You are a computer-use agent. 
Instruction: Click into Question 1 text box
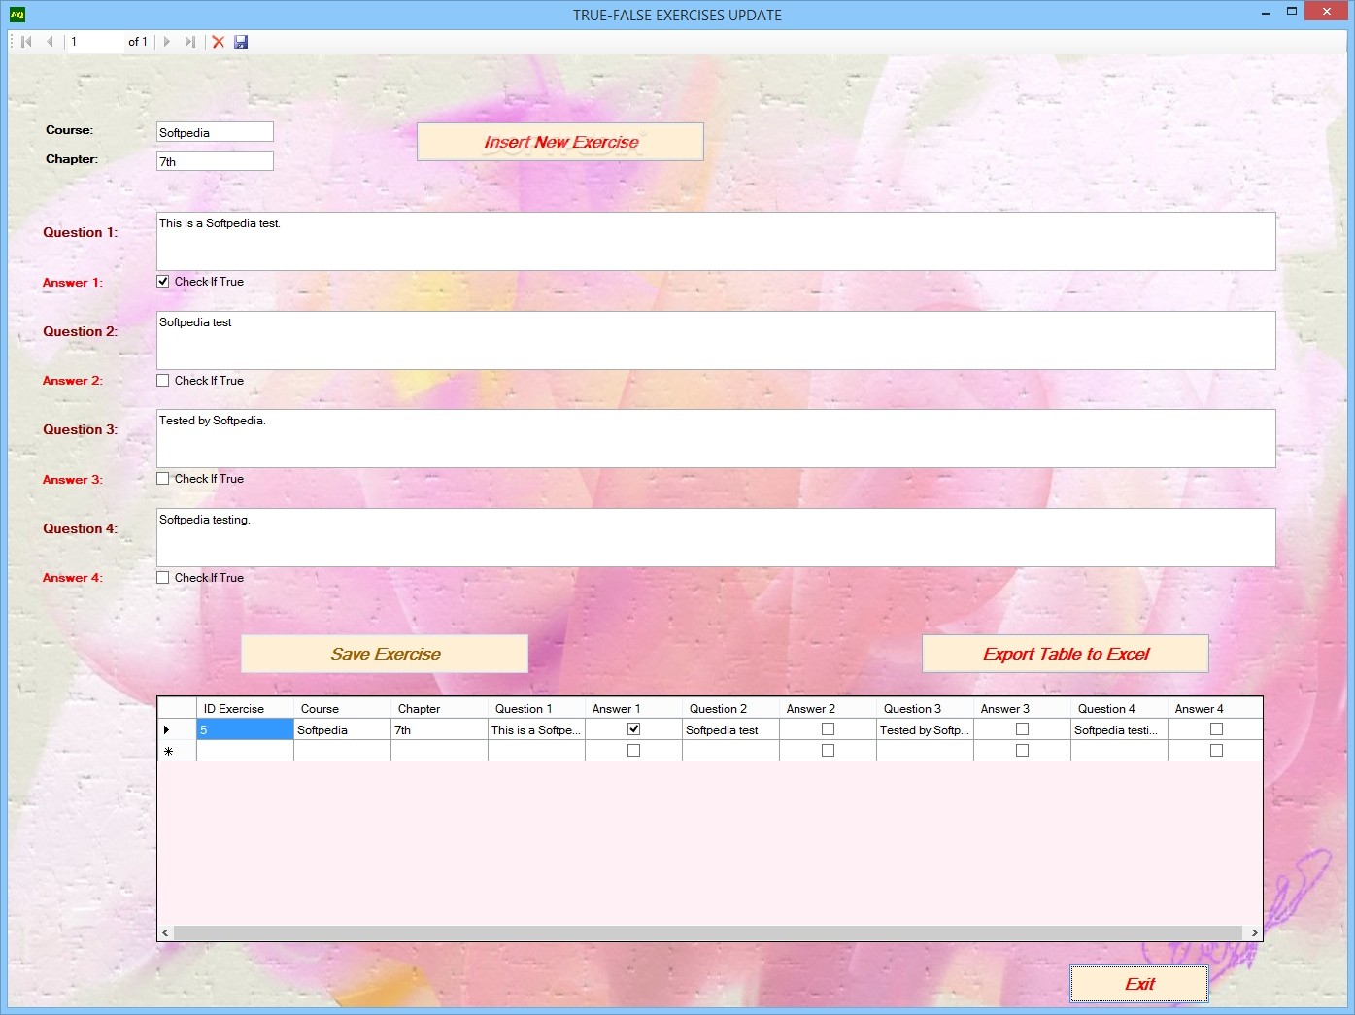point(716,241)
